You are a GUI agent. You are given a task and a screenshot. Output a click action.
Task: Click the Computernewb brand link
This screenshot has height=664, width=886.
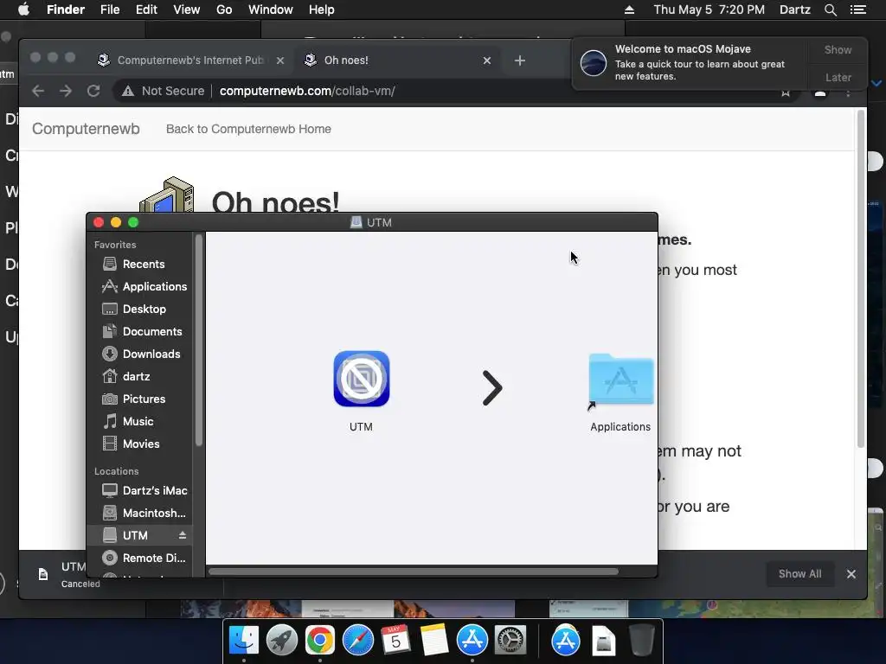coord(86,129)
